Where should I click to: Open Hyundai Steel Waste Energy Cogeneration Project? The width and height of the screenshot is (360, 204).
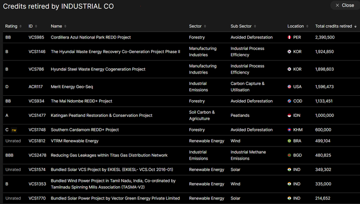click(x=98, y=69)
